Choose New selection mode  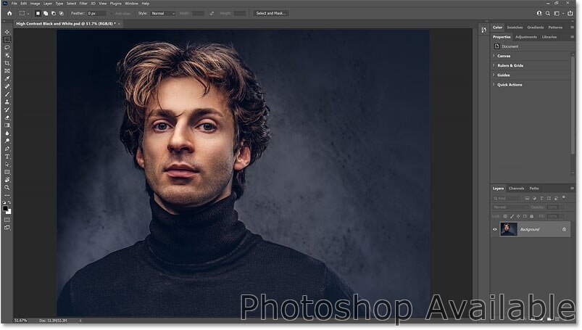coord(38,13)
